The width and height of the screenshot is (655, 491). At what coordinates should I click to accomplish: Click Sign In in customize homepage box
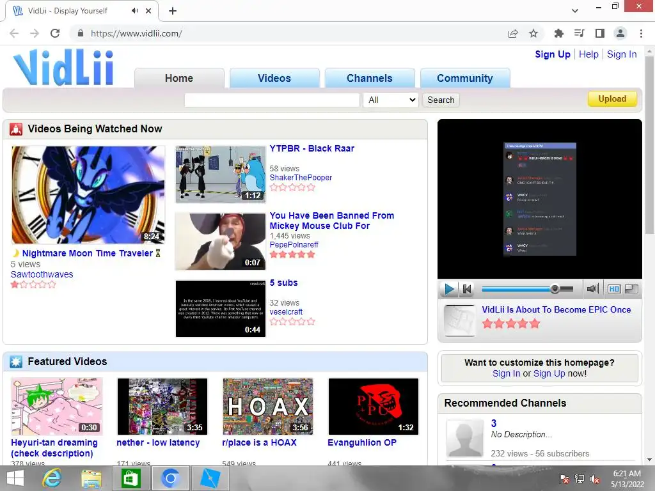pos(507,373)
